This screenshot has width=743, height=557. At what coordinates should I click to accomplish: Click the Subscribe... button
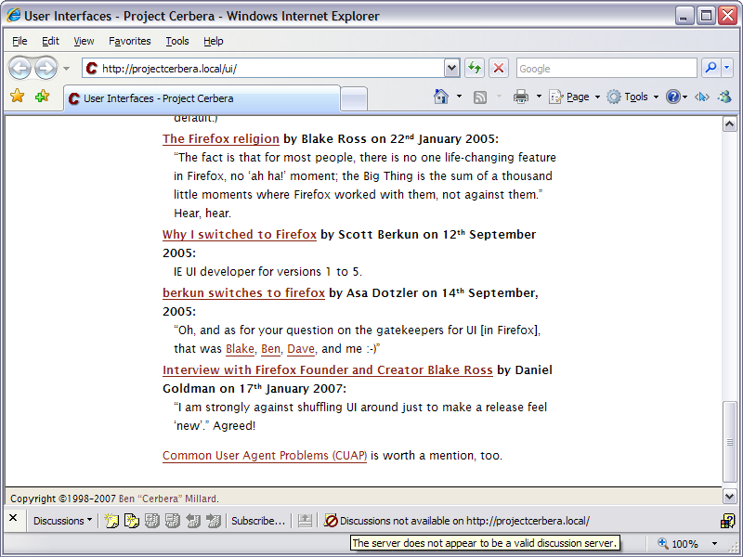258,521
